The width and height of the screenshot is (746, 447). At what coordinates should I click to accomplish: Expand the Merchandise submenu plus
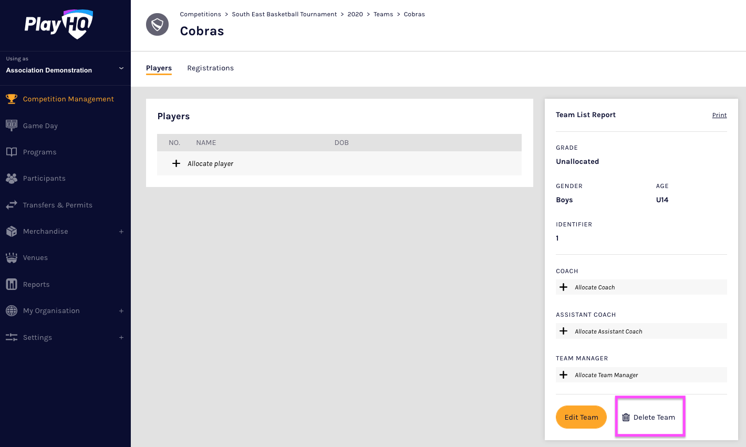pyautogui.click(x=121, y=232)
